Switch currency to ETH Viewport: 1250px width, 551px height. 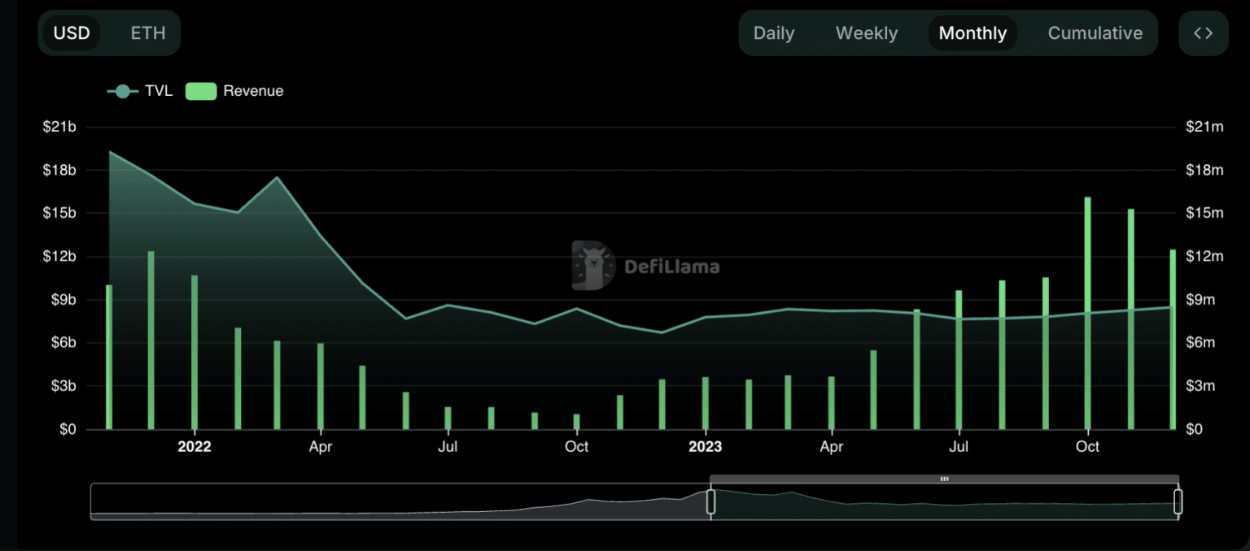[148, 33]
